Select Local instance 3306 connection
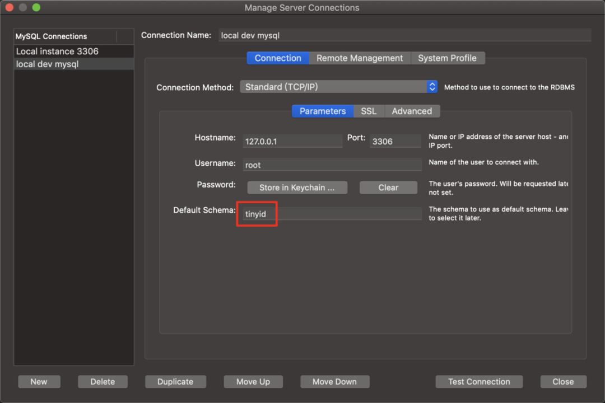Image resolution: width=605 pixels, height=403 pixels. click(74, 51)
